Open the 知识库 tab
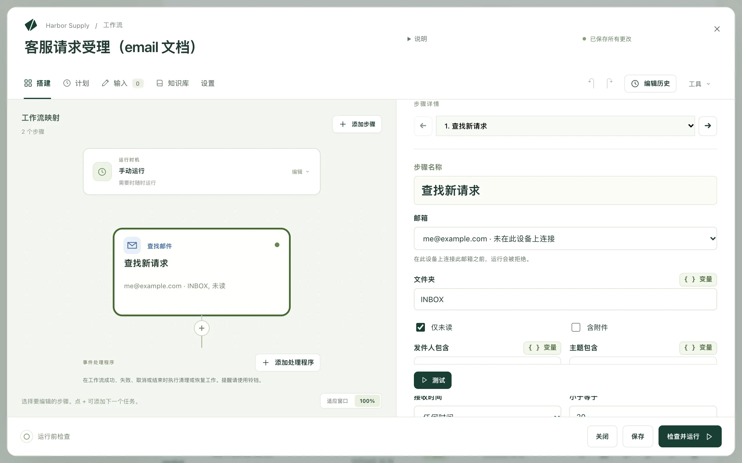The height and width of the screenshot is (463, 742). pyautogui.click(x=173, y=83)
